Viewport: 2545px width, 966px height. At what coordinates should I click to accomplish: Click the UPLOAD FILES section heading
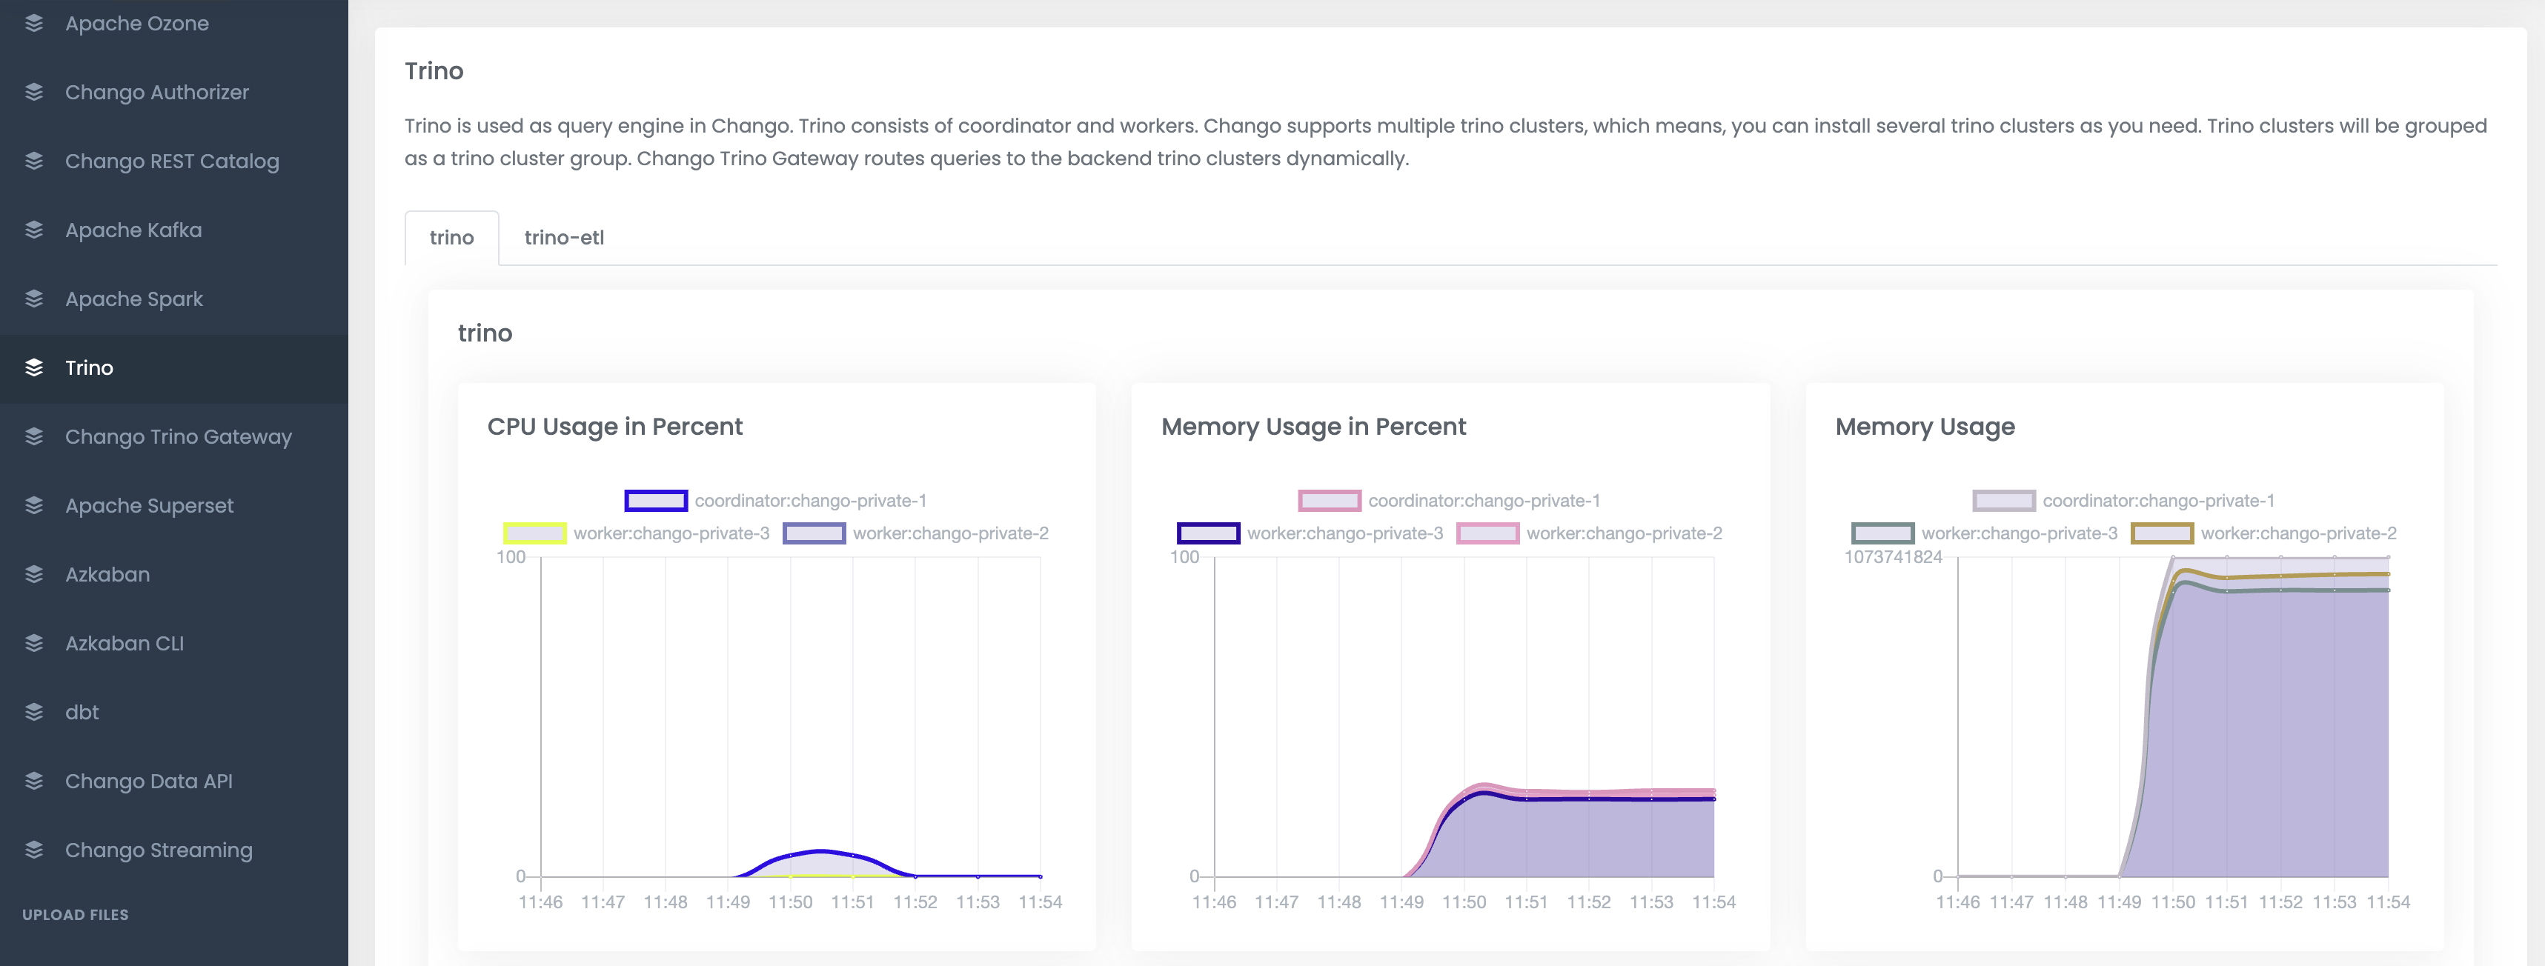point(75,915)
